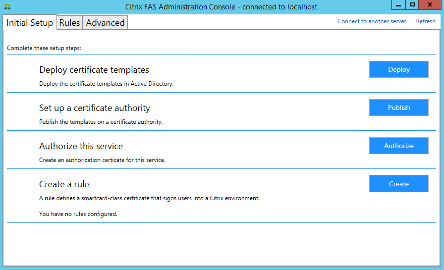Click Connect to another server link
Image resolution: width=444 pixels, height=270 pixels.
tap(372, 21)
